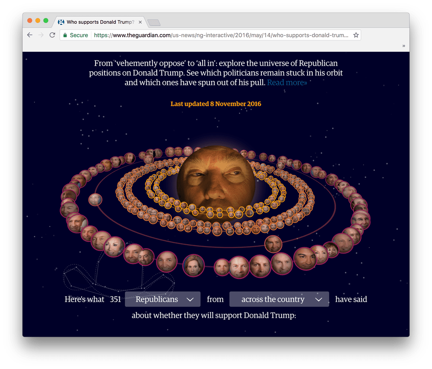Click the yellow minimize window button
The image size is (432, 369).
38,20
